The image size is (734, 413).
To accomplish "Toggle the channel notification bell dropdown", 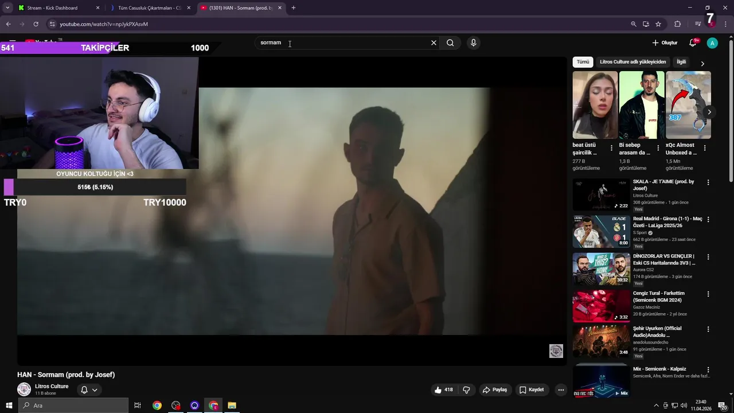I will [x=89, y=389].
